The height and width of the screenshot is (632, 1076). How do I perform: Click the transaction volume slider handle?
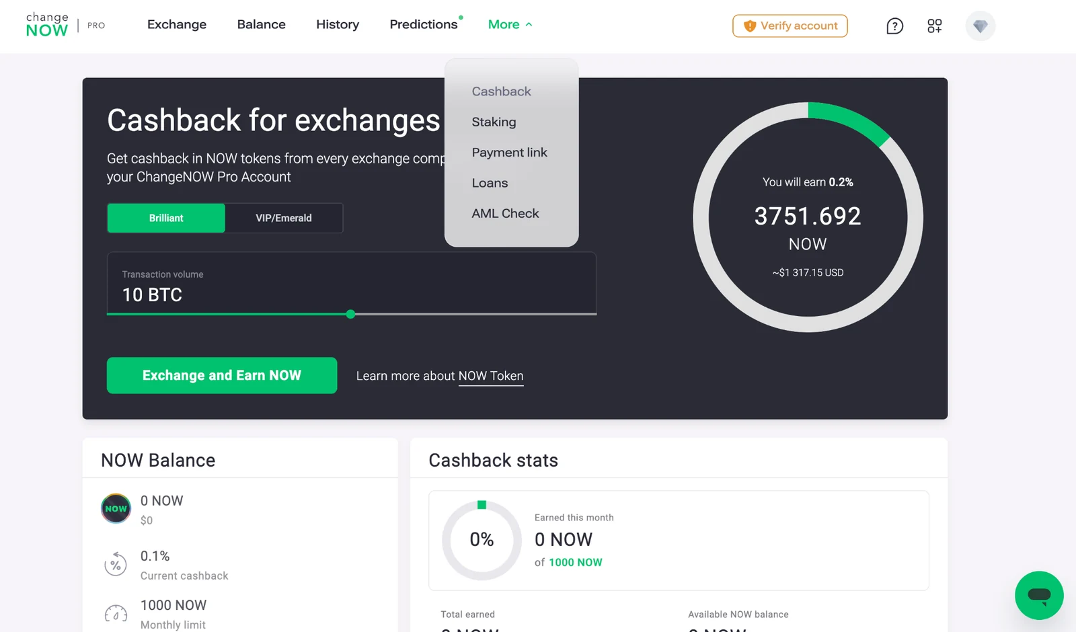click(350, 314)
